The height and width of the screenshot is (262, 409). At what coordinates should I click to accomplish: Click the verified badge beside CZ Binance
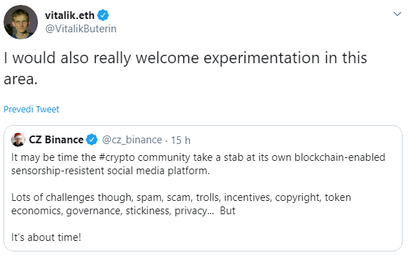pos(92,140)
